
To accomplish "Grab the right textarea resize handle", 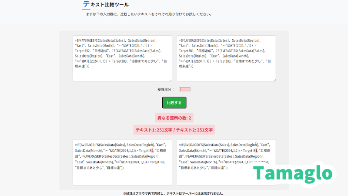I will pyautogui.click(x=274, y=79).
